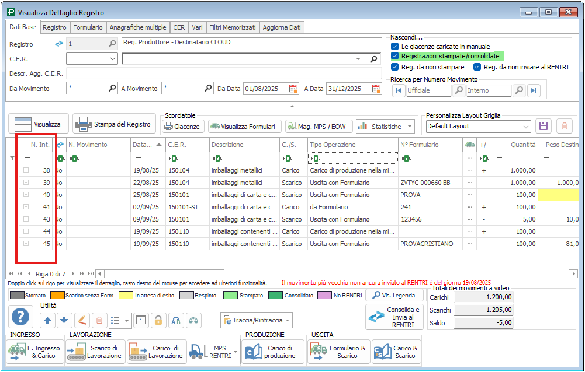This screenshot has height=372, width=585.
Task: Open calendar picker for Da Data
Action: (x=293, y=89)
